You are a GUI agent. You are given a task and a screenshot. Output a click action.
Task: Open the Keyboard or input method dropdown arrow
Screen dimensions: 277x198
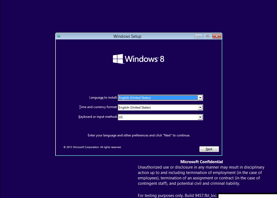coord(200,117)
